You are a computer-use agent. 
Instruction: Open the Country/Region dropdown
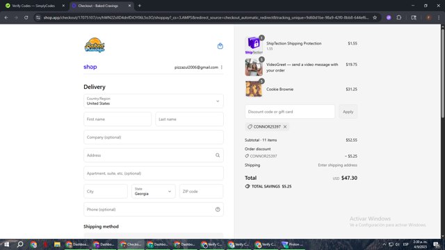(154, 101)
